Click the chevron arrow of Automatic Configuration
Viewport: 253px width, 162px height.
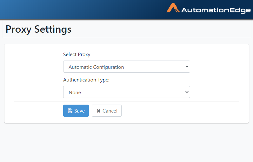[187, 67]
